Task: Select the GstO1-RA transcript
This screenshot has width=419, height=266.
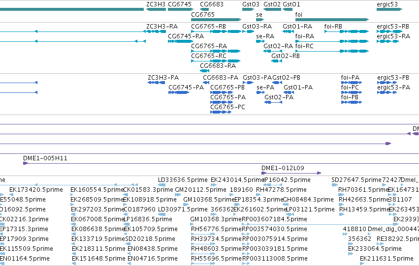Action: point(288,31)
